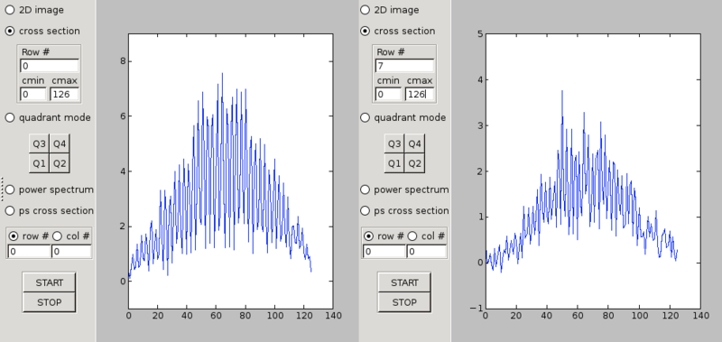Click Q1 quadrant button in right panel
The width and height of the screenshot is (722, 342).
(394, 163)
